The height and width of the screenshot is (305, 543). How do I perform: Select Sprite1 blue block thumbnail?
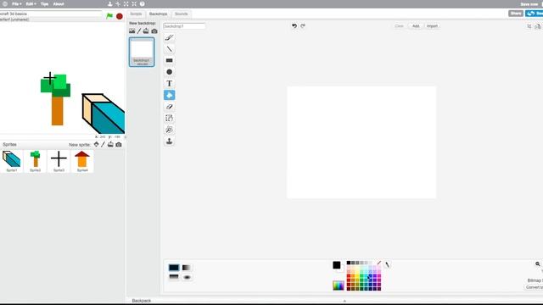[11, 161]
